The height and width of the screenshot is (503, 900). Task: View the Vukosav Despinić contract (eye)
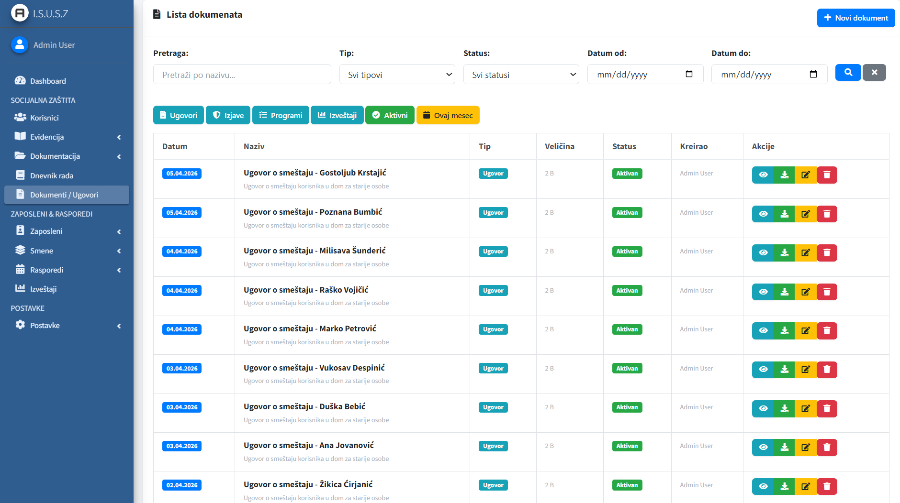(x=763, y=370)
